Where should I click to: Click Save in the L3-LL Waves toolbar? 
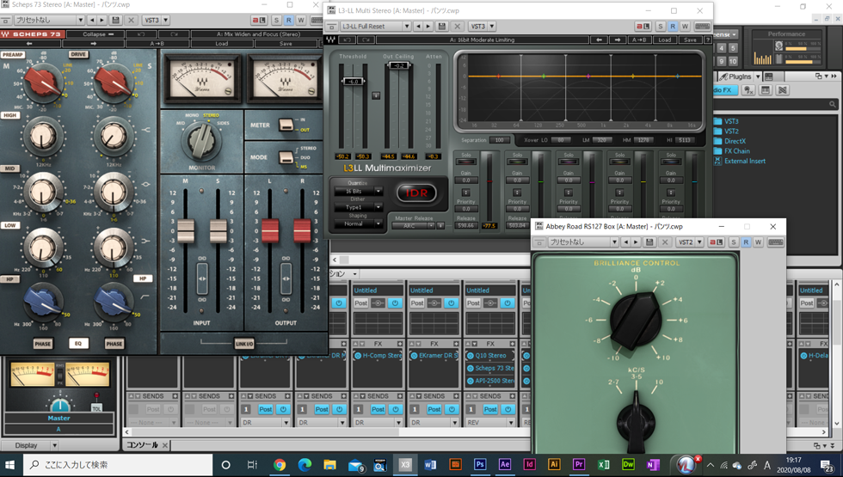tap(690, 40)
